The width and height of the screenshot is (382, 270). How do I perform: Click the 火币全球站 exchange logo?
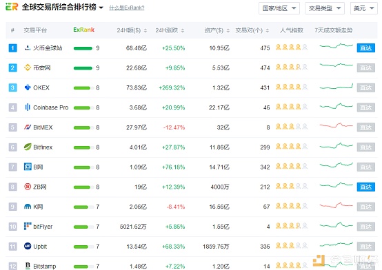click(x=28, y=48)
